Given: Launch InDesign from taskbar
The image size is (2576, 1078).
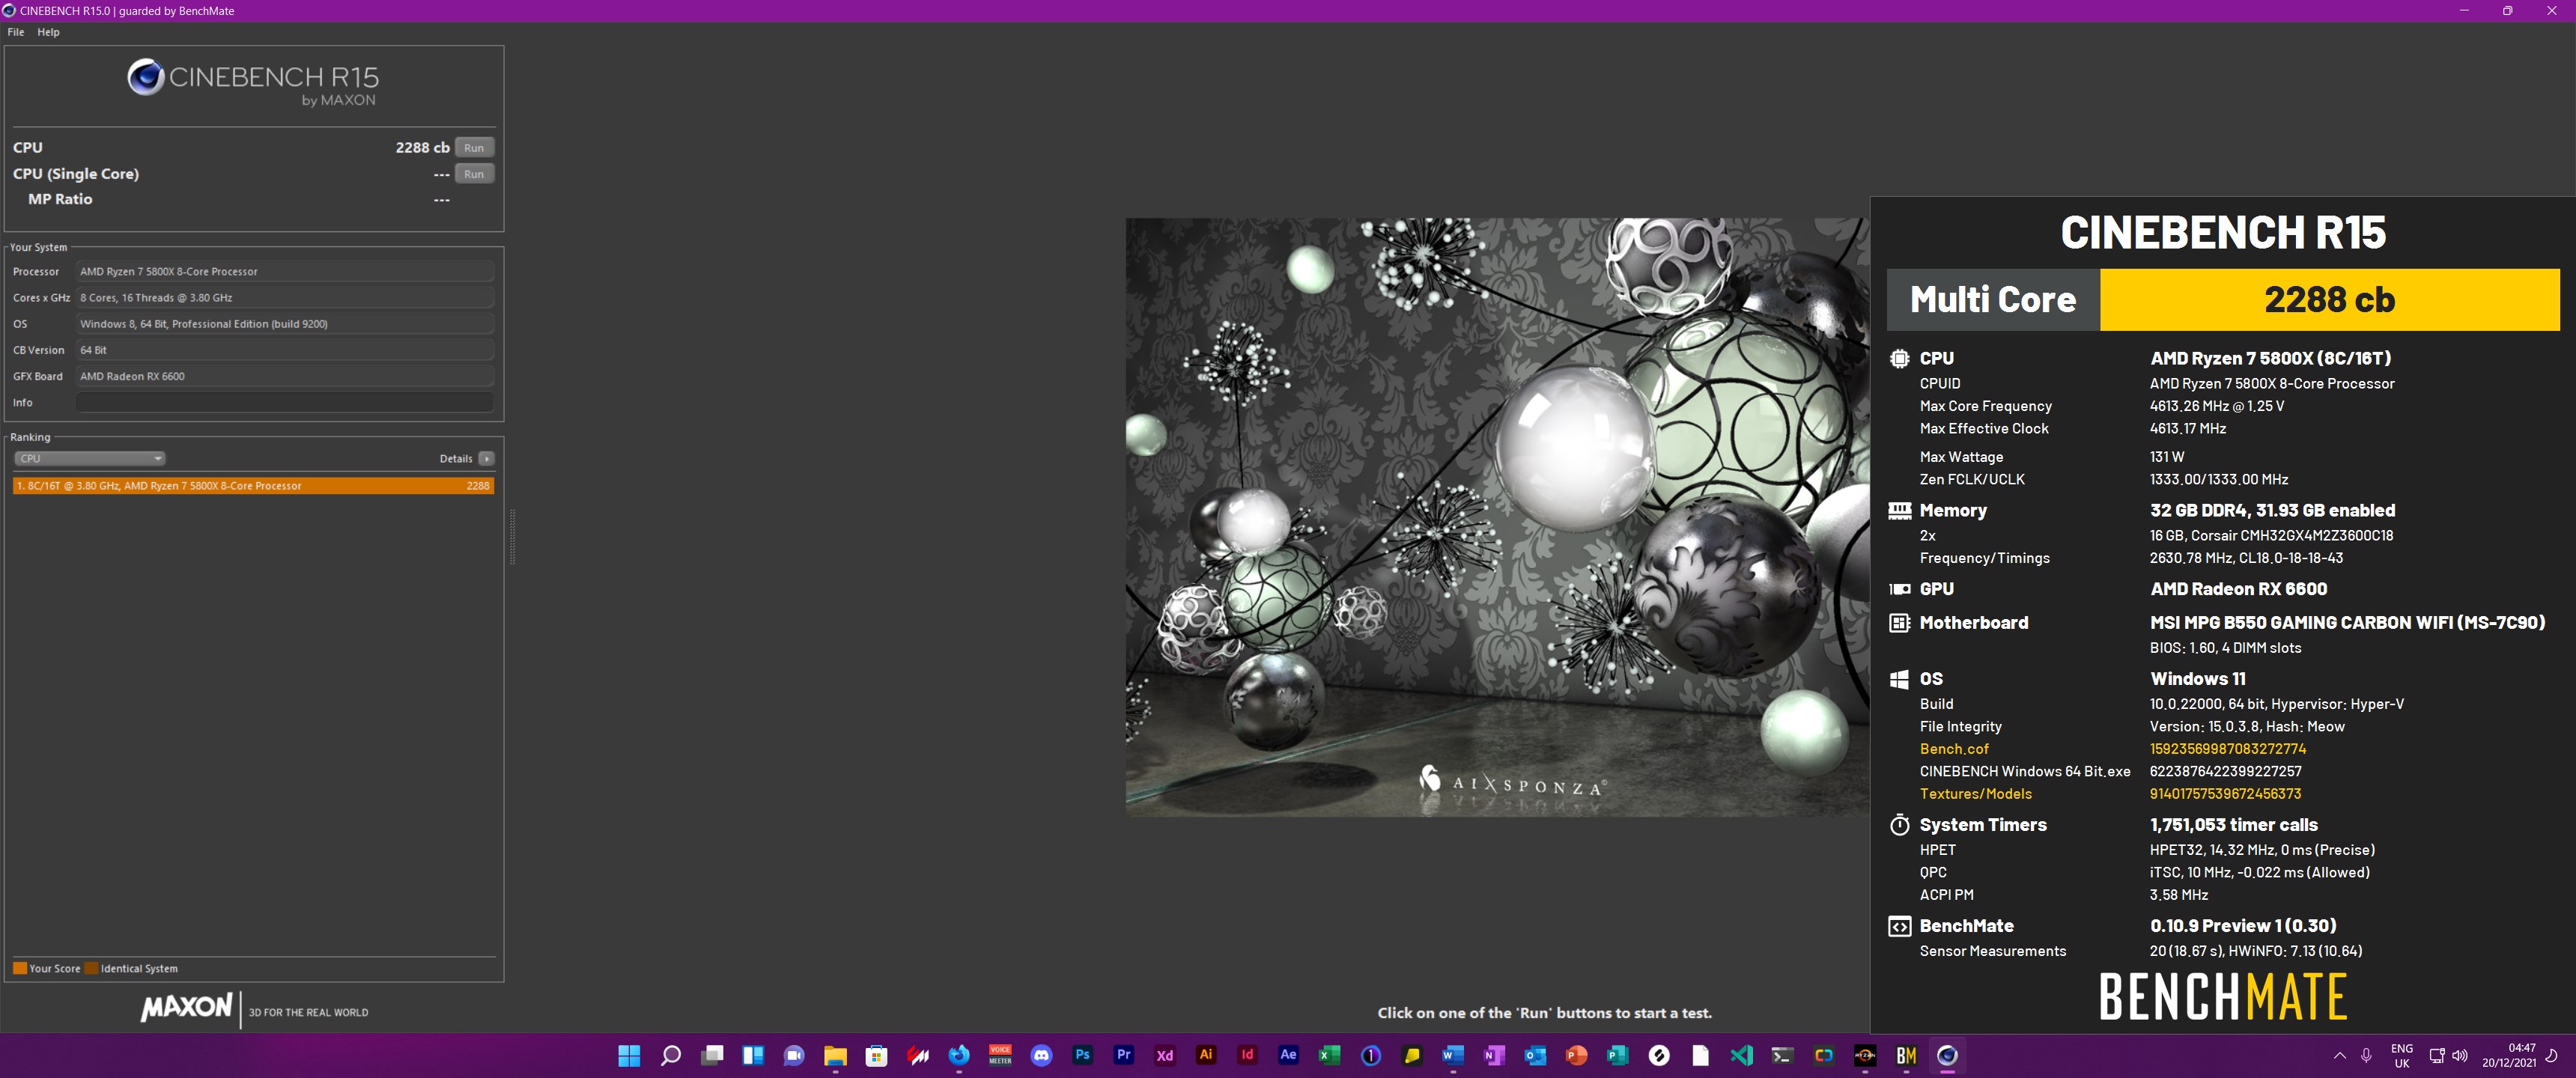Looking at the screenshot, I should coord(1247,1055).
